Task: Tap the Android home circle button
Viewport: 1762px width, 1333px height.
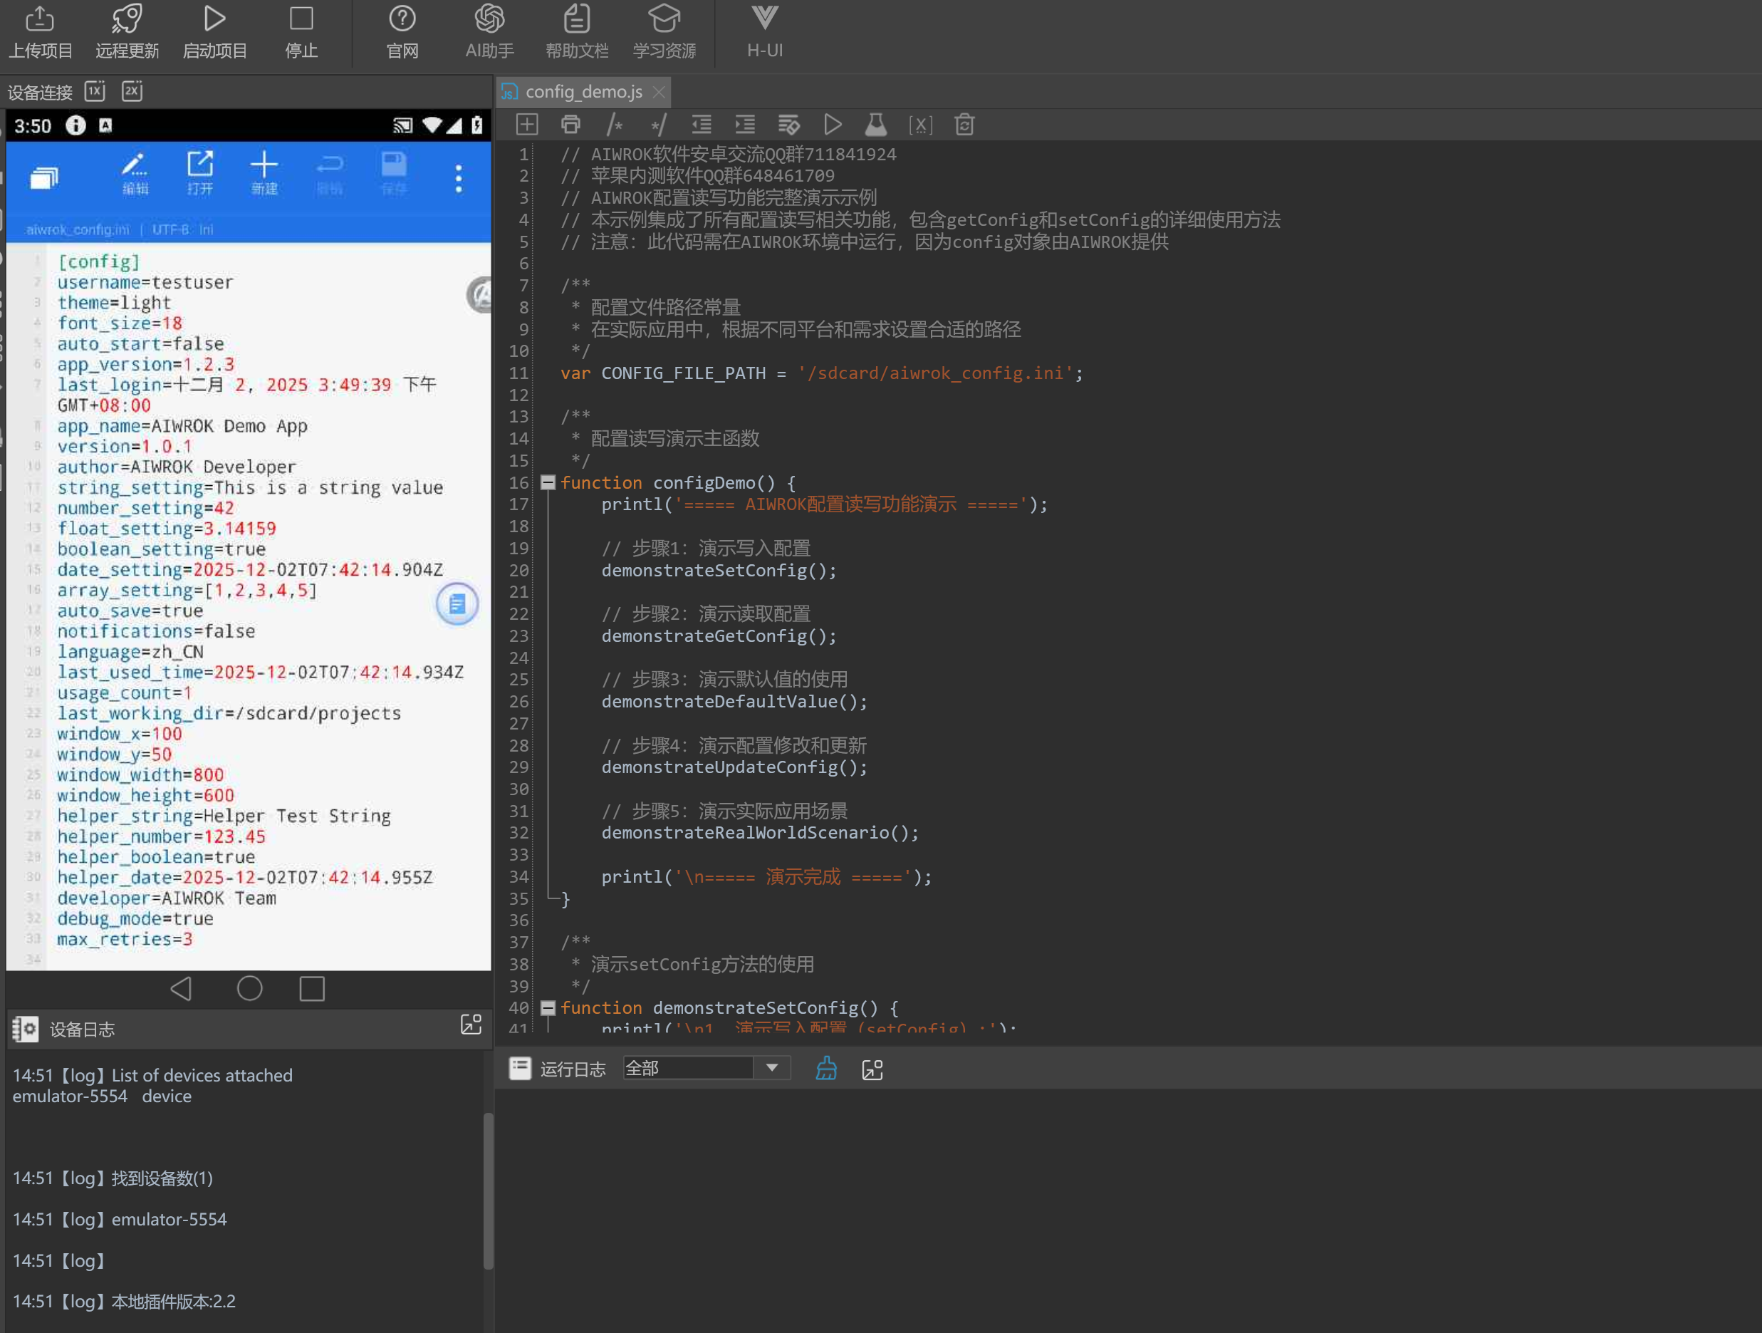Action: (x=249, y=988)
